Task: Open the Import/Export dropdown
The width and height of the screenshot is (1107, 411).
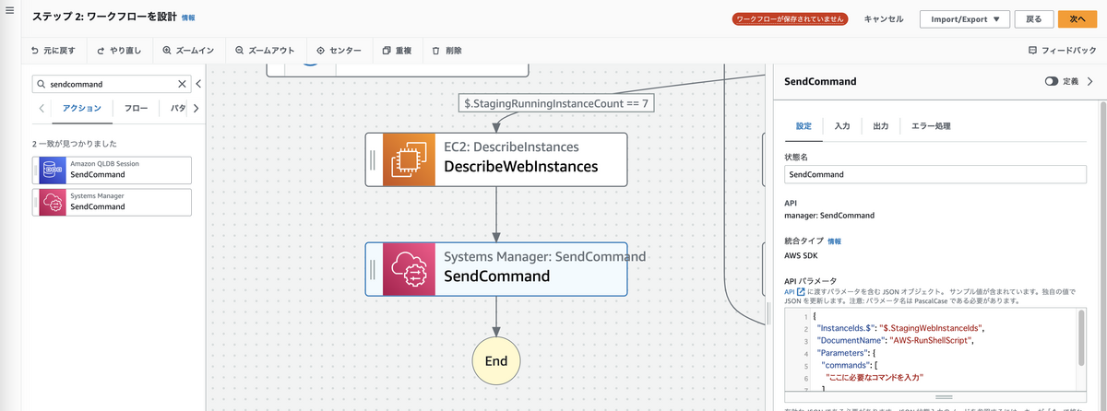Action: tap(964, 18)
